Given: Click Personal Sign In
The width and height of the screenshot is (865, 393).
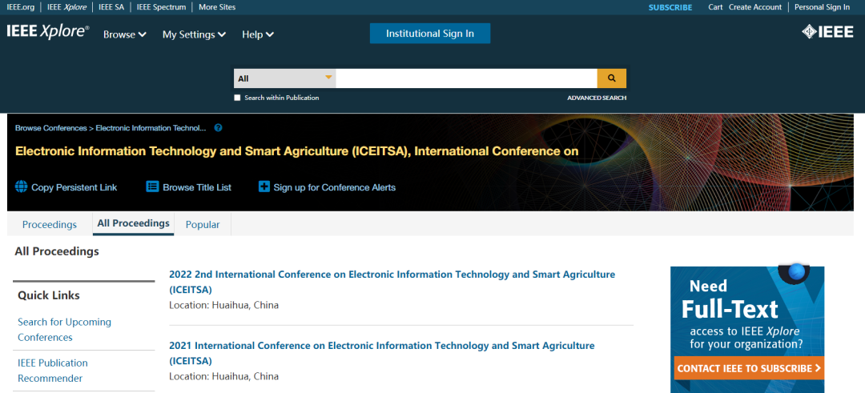Looking at the screenshot, I should click(x=822, y=7).
